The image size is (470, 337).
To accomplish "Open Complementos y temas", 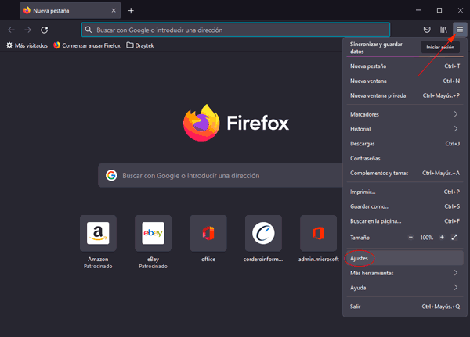I will 405,173.
